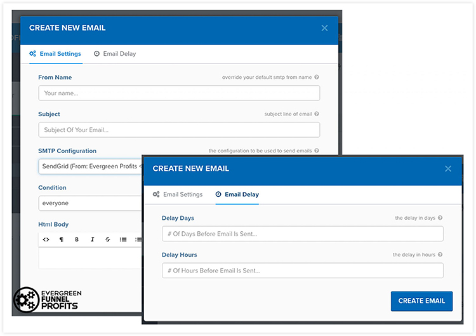Image resolution: width=476 pixels, height=336 pixels.
Task: Switch to Email Settings tab in front dialog
Action: pyautogui.click(x=178, y=194)
